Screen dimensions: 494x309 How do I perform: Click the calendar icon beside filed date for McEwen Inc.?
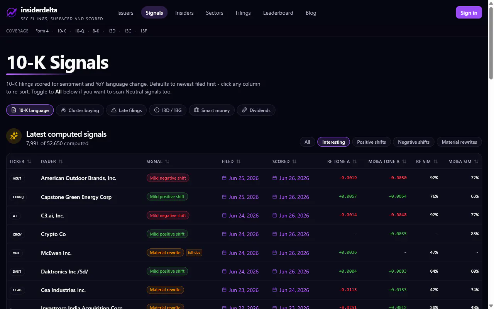point(224,253)
